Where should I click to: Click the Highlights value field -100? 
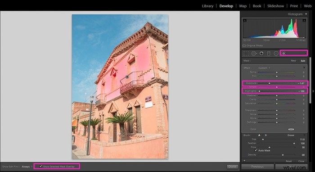(x=301, y=91)
